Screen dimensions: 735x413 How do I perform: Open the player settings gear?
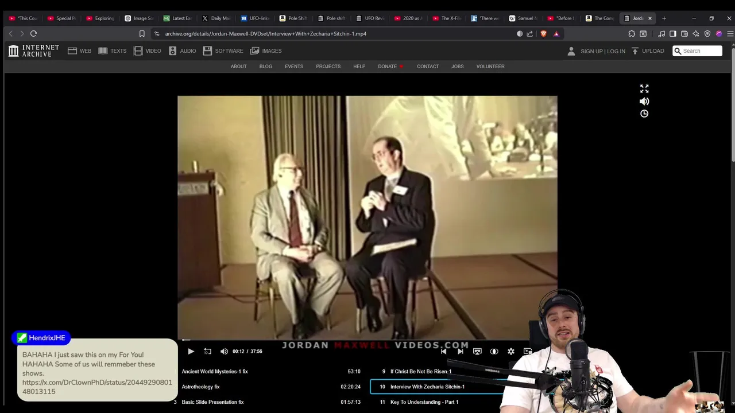511,351
